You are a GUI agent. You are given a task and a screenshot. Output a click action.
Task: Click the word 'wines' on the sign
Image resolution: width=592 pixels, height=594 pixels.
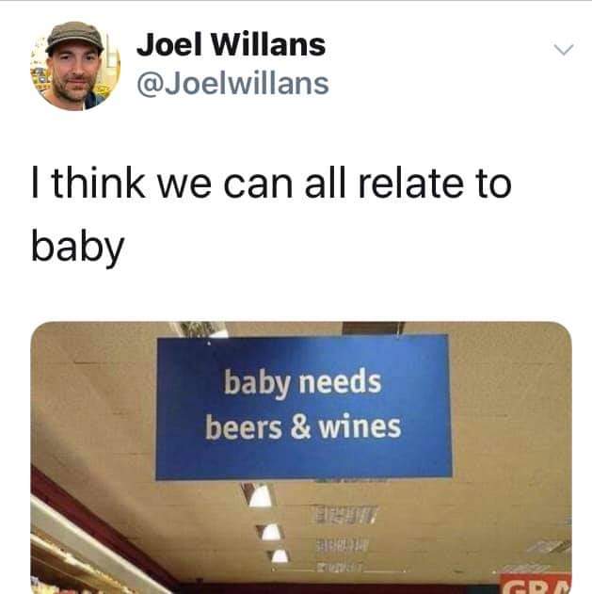[x=360, y=426]
